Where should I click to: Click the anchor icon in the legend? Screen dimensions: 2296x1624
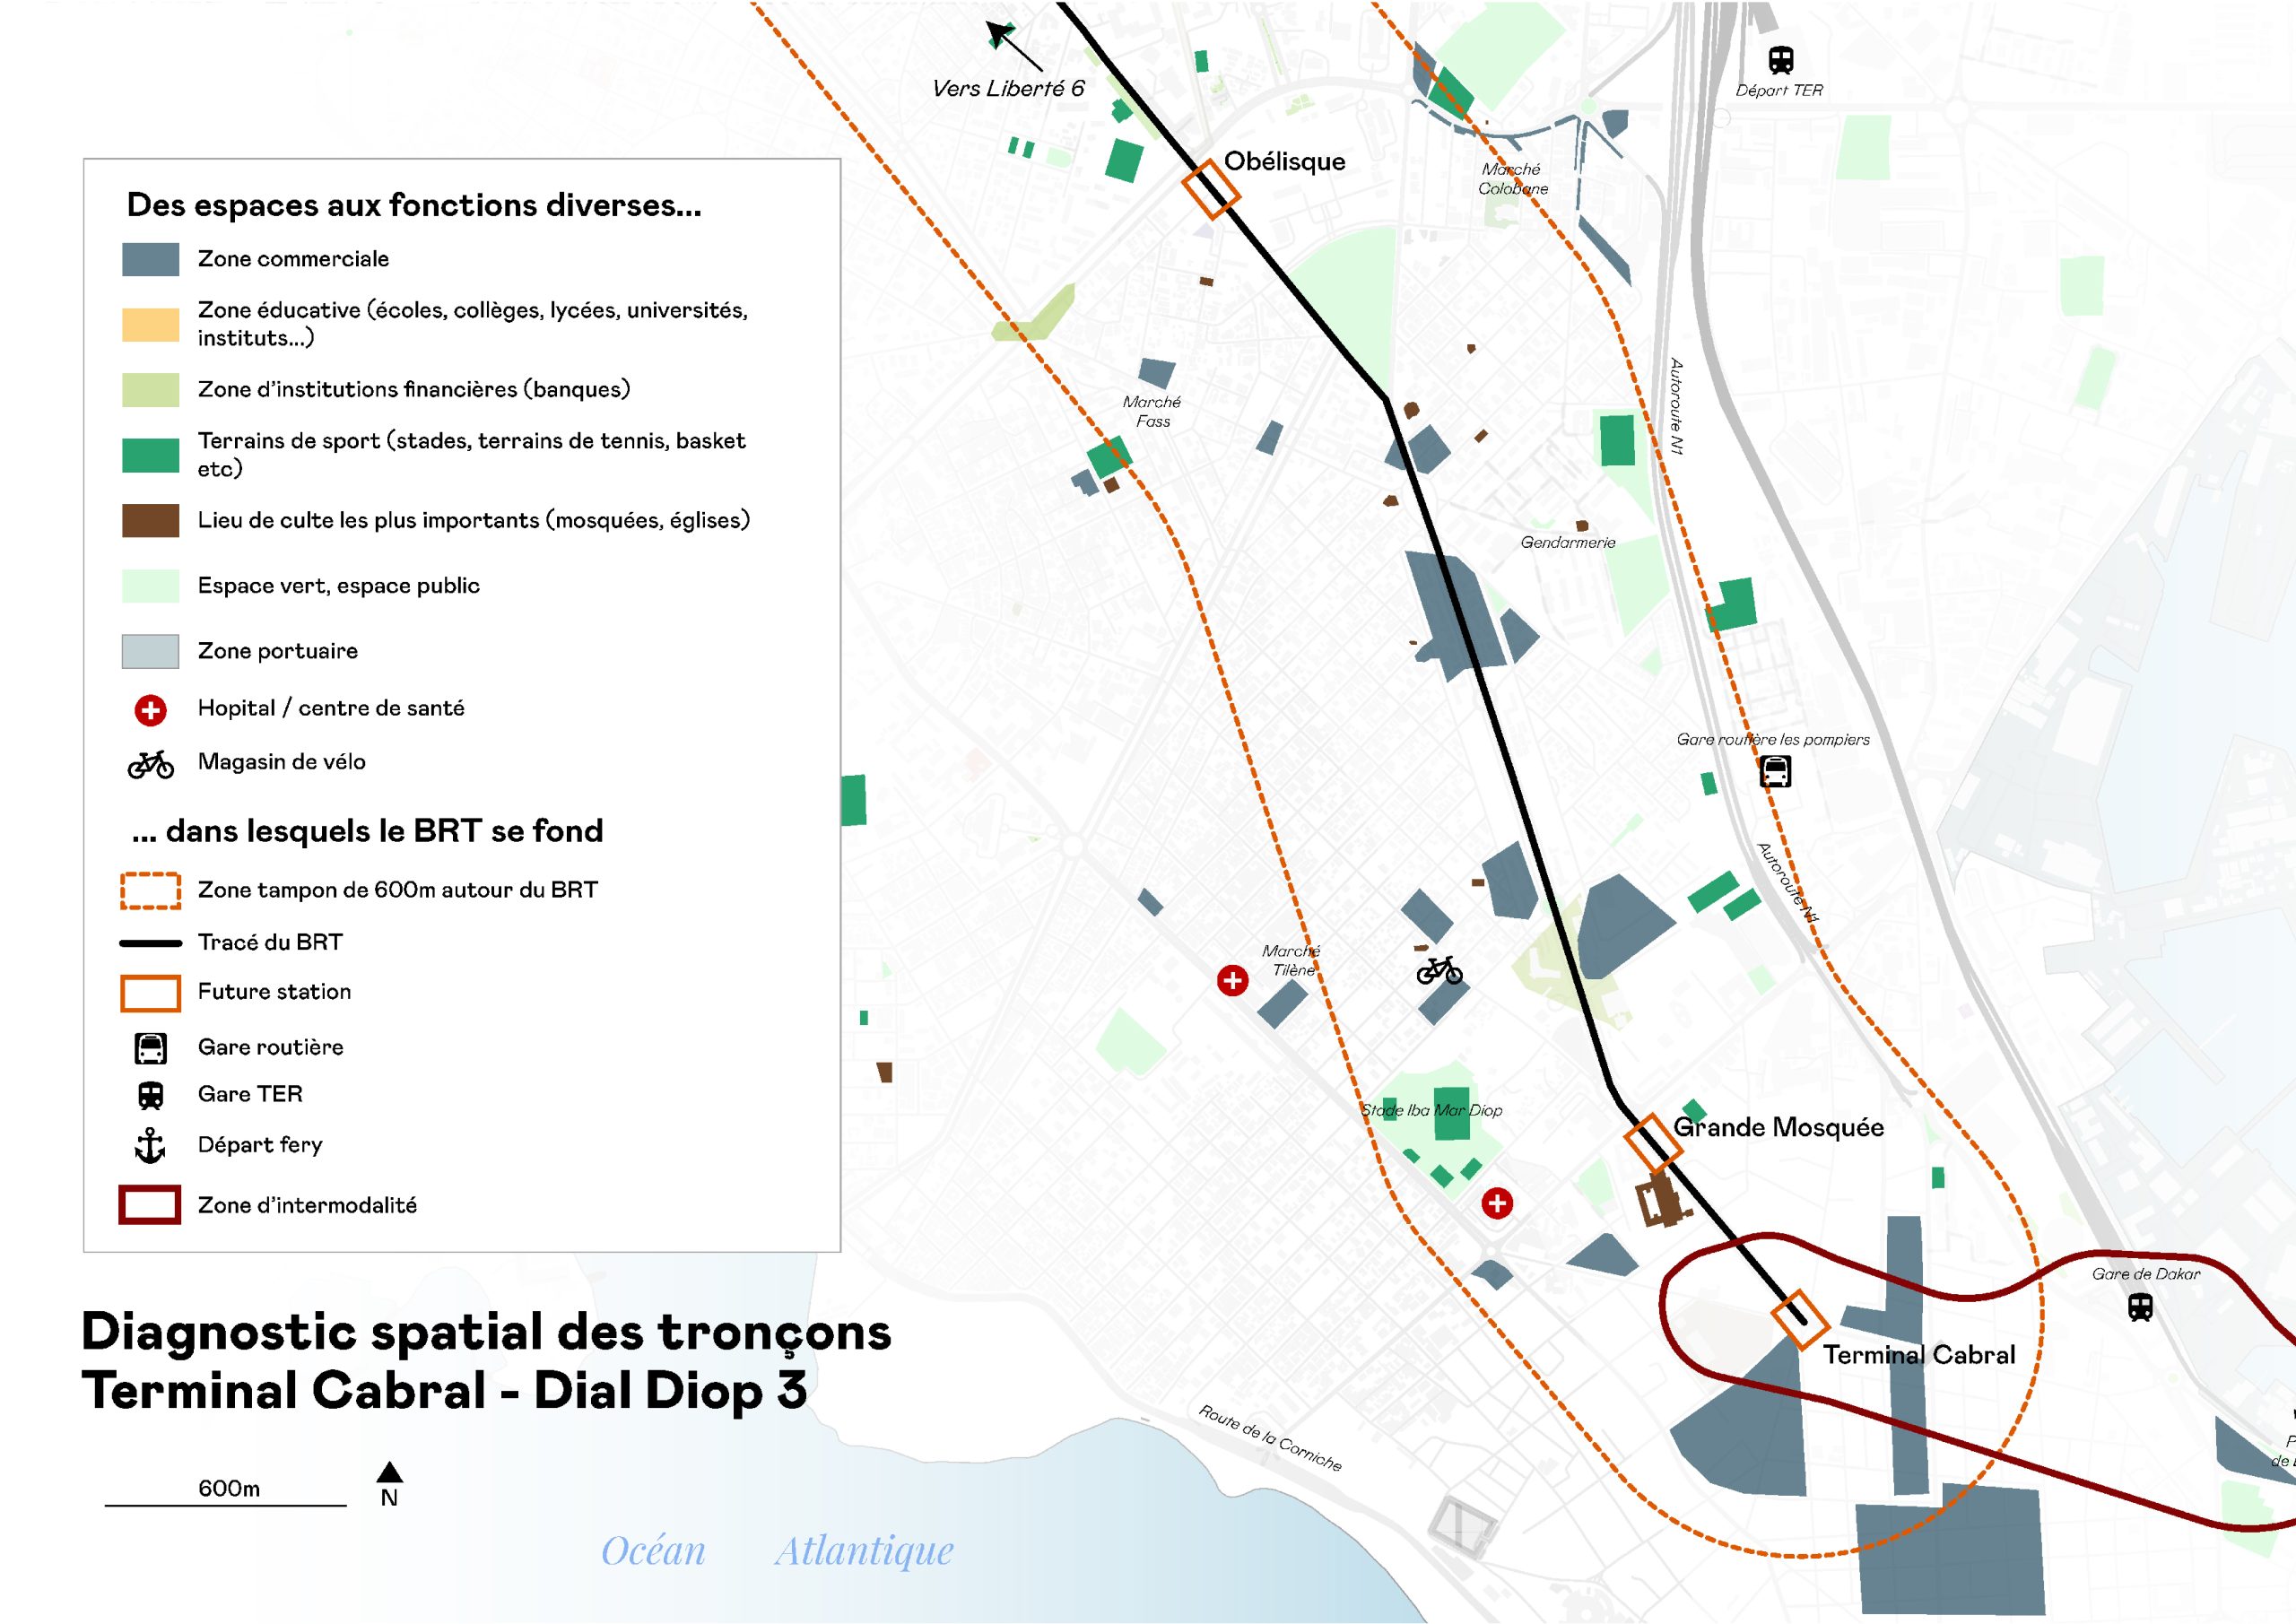point(150,1145)
